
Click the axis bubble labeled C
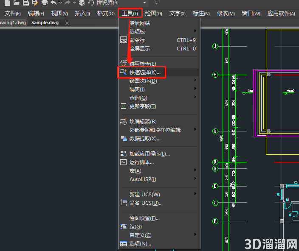coord(215,203)
